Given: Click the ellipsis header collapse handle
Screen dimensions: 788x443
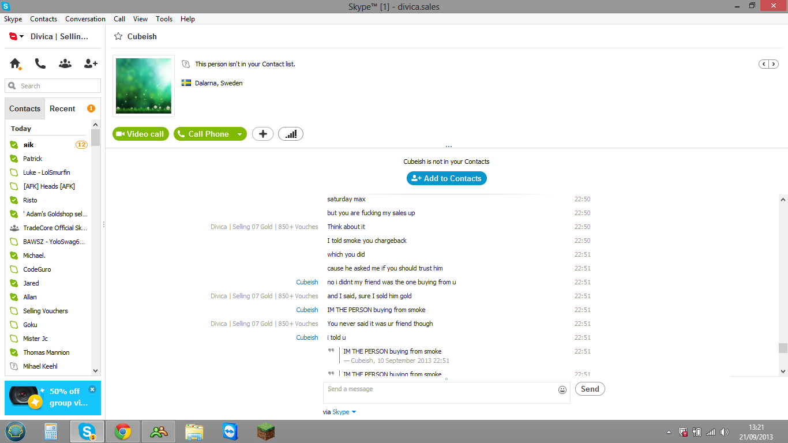Looking at the screenshot, I should 449,147.
